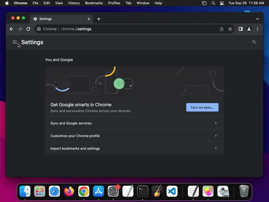Open Sync and Google services row

[x=134, y=123]
